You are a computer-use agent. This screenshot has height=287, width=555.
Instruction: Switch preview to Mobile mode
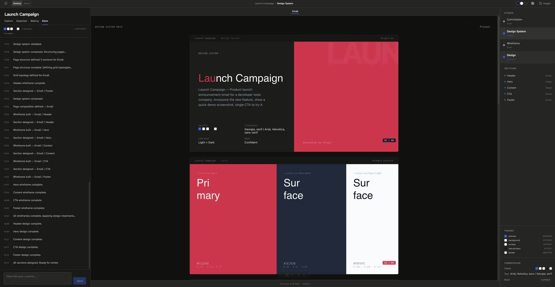pyautogui.click(x=27, y=3)
